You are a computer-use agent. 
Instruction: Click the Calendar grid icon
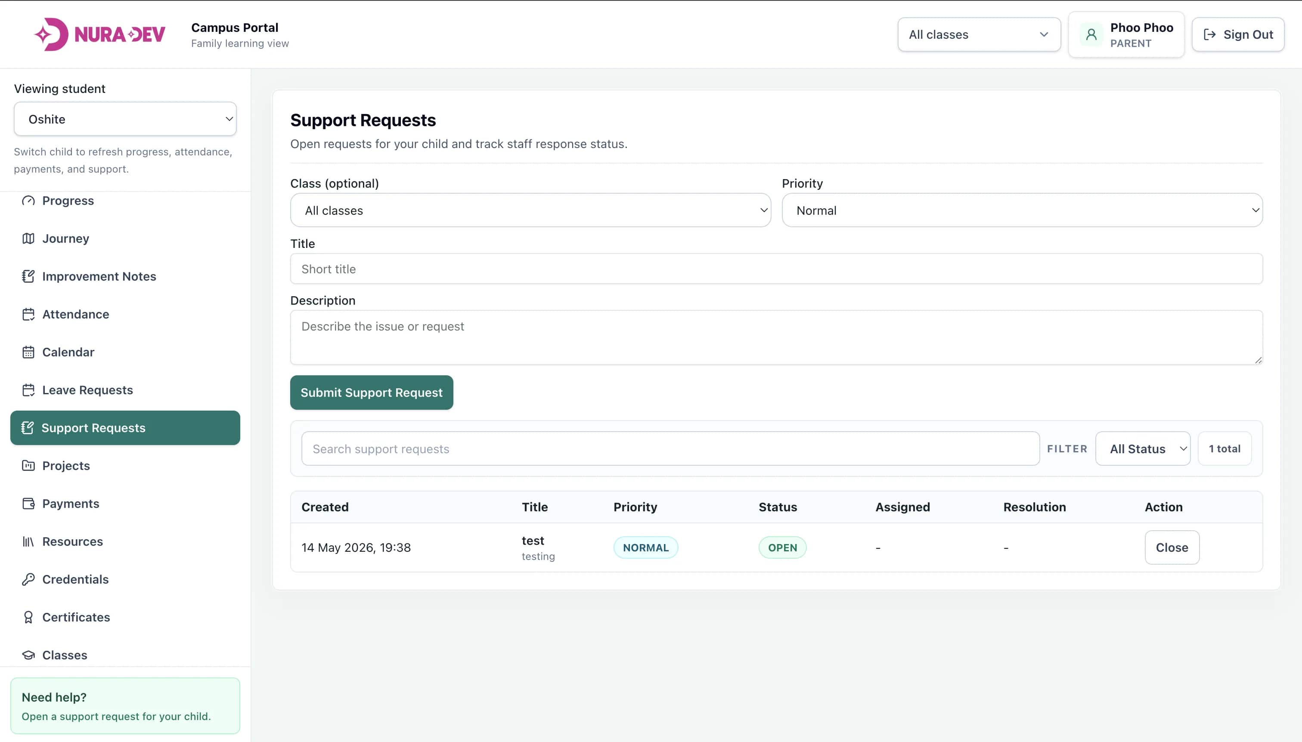(x=28, y=352)
